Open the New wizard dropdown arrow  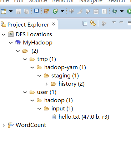pyautogui.click(x=11, y=11)
